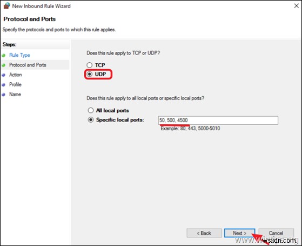This screenshot has width=302, height=246.
Task: Click the blue bullet beside Action
Action: [x=4, y=75]
